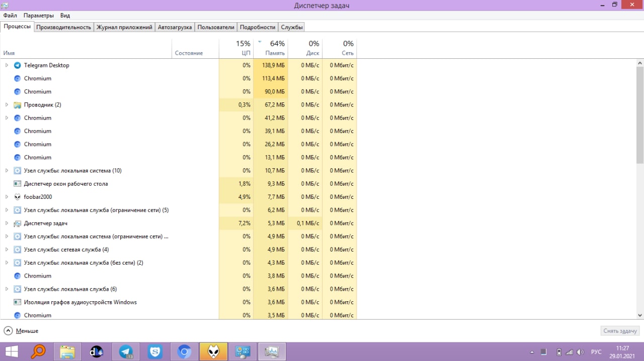This screenshot has height=361, width=644.
Task: Expand the Telegram Desktop process group
Action: coord(7,65)
